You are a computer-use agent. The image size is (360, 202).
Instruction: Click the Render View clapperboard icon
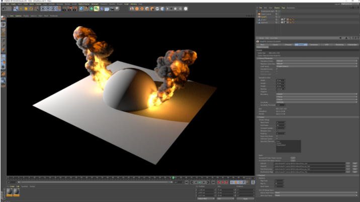pyautogui.click(x=64, y=9)
